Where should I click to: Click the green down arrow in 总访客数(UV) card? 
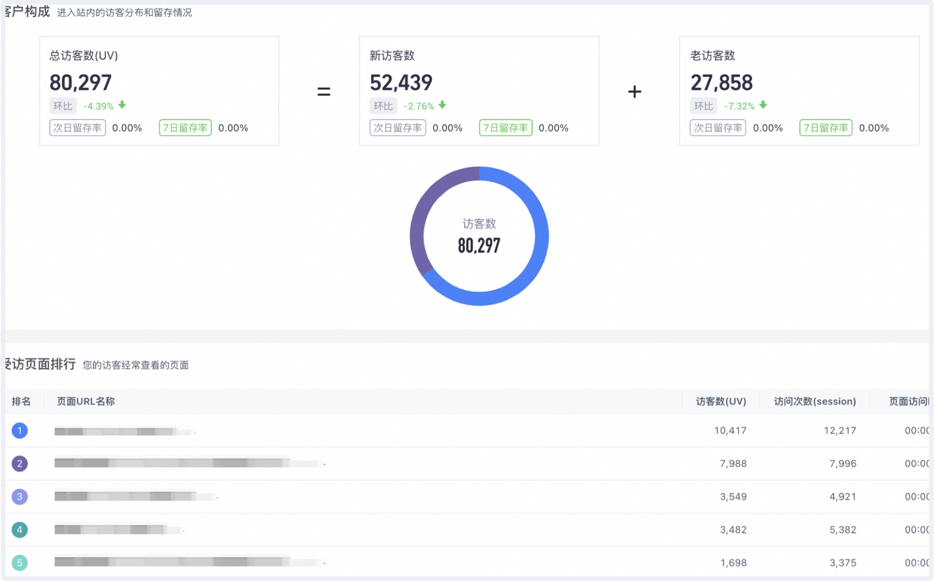point(122,105)
